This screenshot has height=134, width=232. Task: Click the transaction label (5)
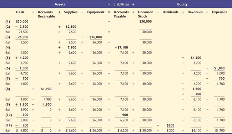(x=8, y=58)
